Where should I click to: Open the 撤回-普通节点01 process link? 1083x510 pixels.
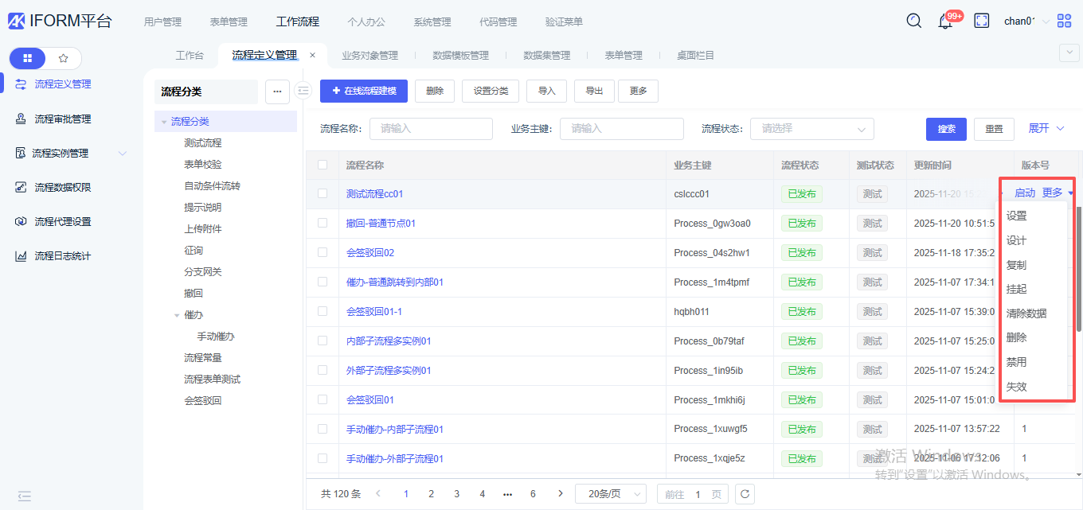pyautogui.click(x=381, y=224)
